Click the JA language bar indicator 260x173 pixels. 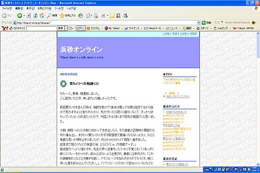216,169
